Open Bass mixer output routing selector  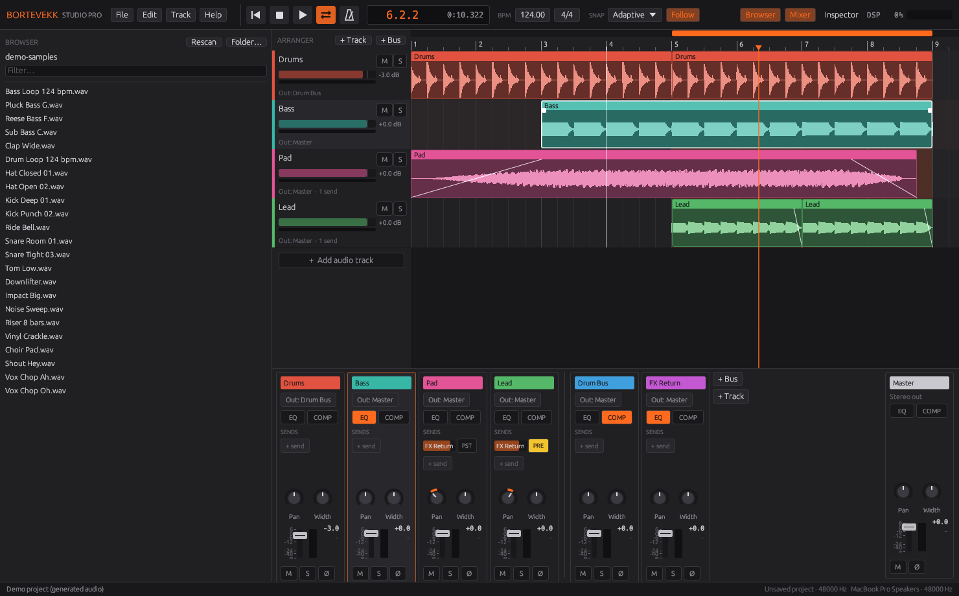pos(375,400)
